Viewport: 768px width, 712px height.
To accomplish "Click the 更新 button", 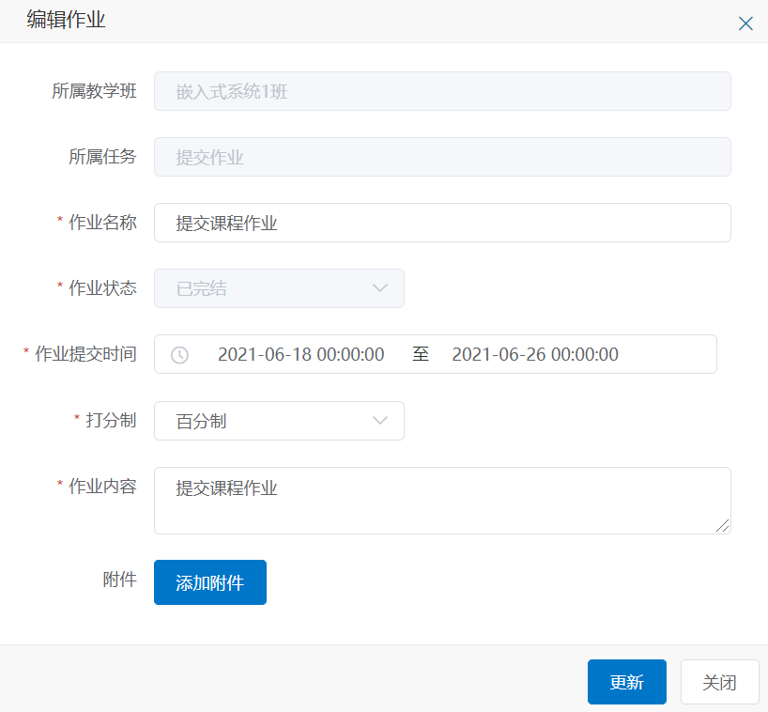I will coord(627,682).
